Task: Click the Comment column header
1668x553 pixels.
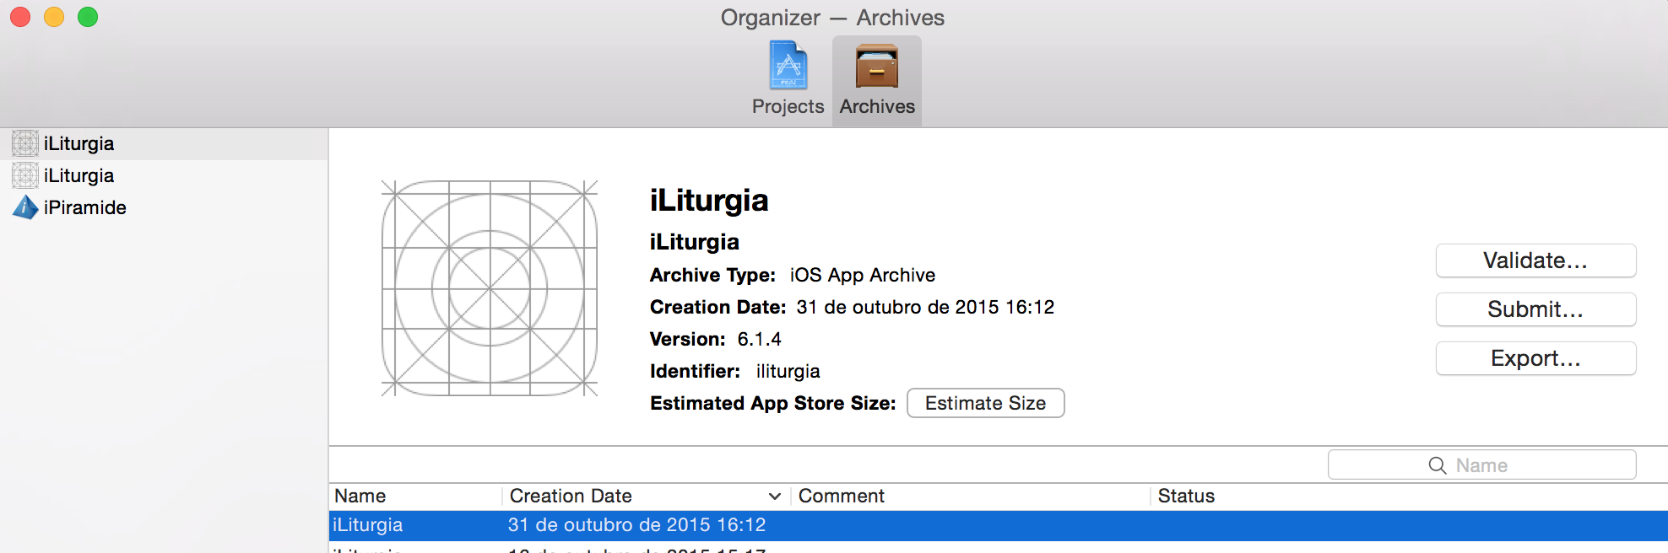Action: point(970,496)
